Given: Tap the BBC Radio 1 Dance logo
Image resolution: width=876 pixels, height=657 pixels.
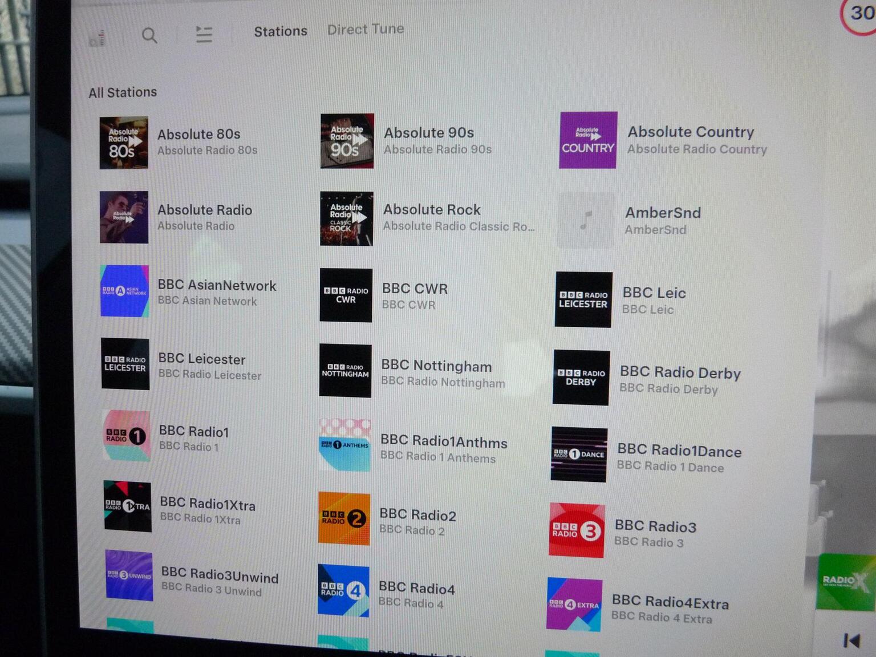Looking at the screenshot, I should coord(579,454).
